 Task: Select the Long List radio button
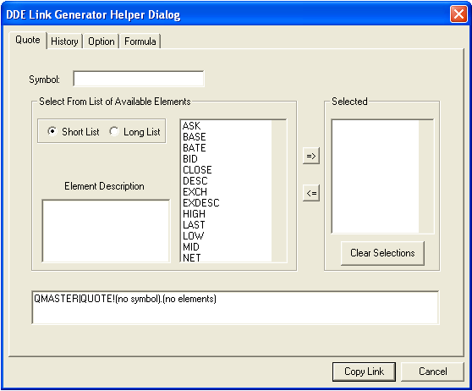tap(134, 132)
